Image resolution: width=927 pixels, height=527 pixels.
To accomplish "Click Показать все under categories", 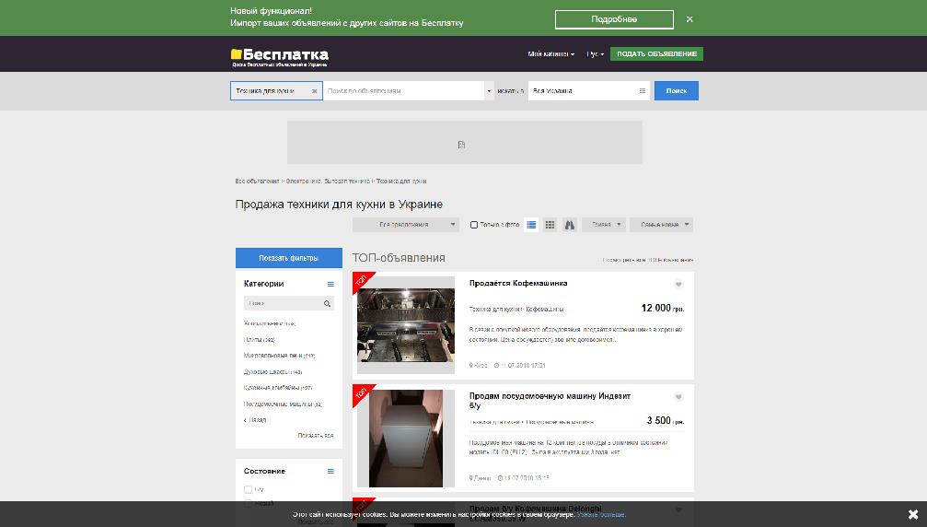I will tap(315, 435).
